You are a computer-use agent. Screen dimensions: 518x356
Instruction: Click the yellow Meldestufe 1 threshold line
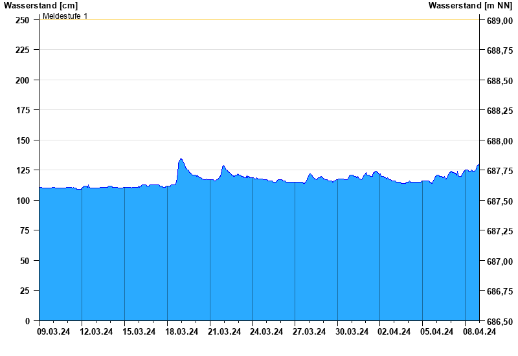click(259, 19)
